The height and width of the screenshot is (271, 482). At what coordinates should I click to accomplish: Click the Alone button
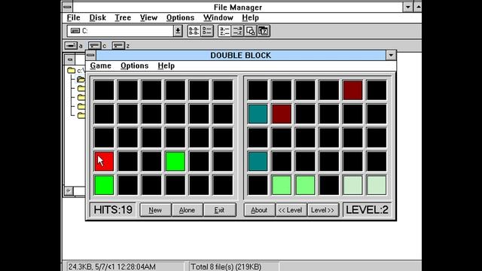(x=187, y=210)
